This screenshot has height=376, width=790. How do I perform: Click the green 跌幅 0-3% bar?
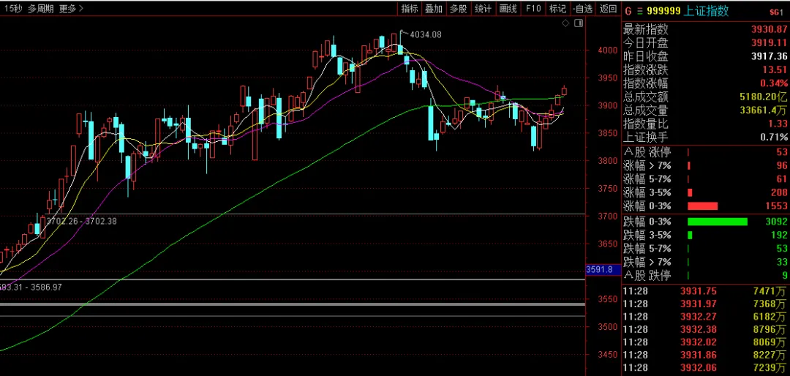717,222
